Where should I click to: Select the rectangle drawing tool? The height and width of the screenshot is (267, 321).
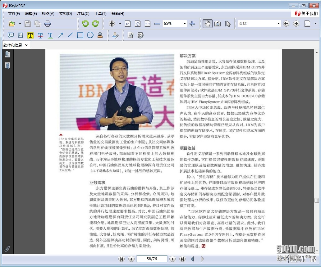click(x=80, y=35)
